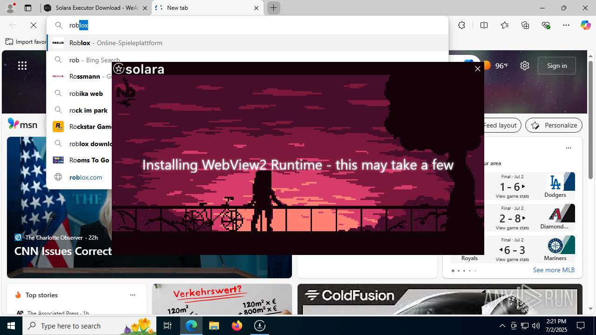Open Edge Settings and more menu

click(x=566, y=25)
